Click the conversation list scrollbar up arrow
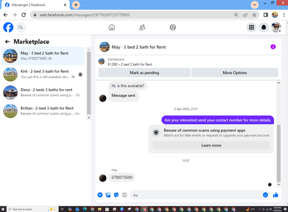Screen dimensions: 288x212 click(89, 49)
